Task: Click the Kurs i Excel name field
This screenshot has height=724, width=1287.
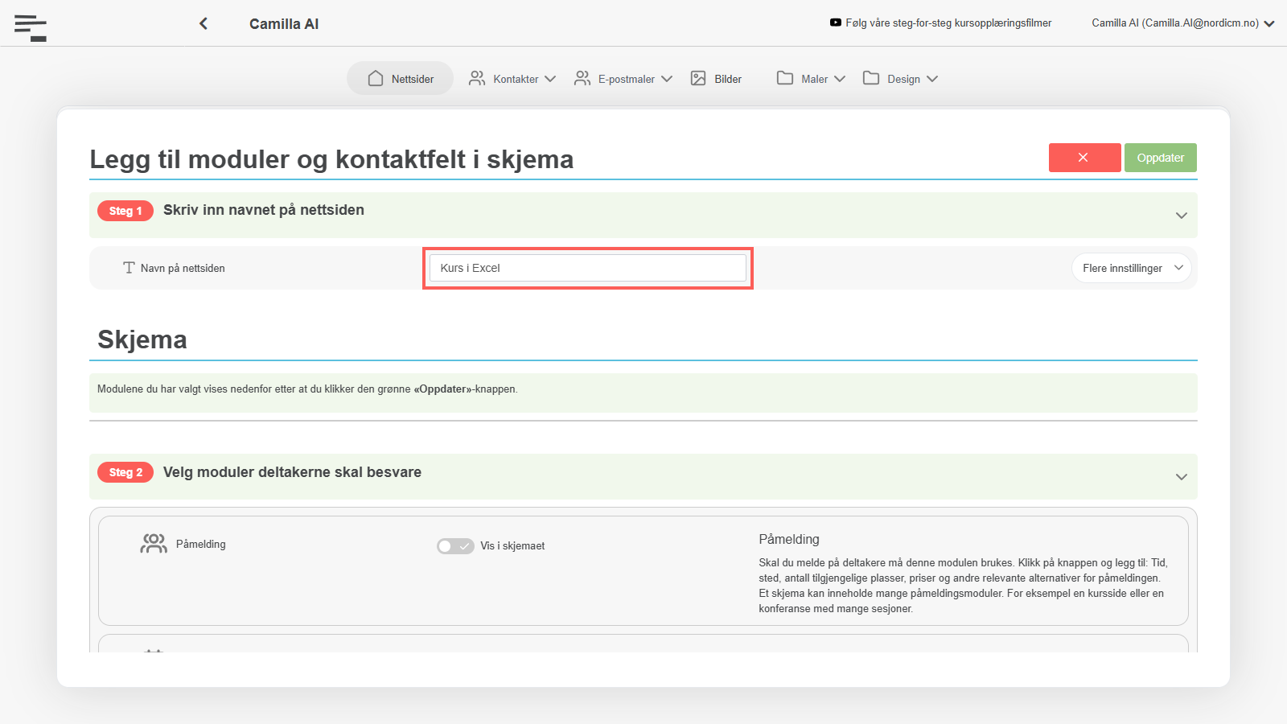Action: [588, 268]
